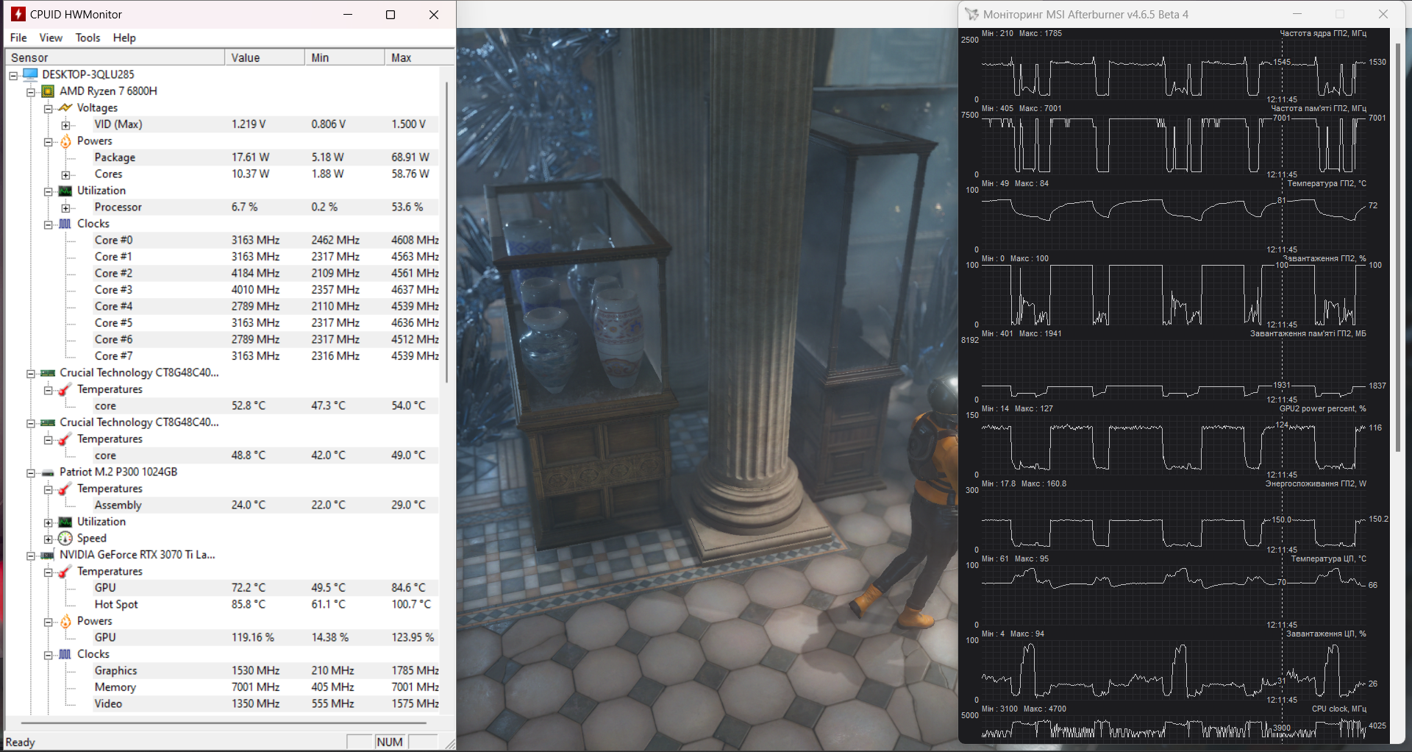Click the Clocks icon above the Graphics row
The width and height of the screenshot is (1412, 752).
[x=65, y=654]
